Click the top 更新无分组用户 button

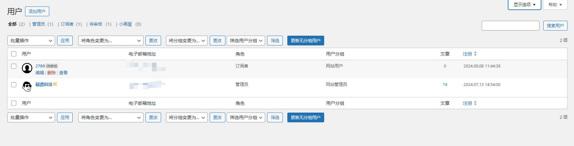pos(306,41)
